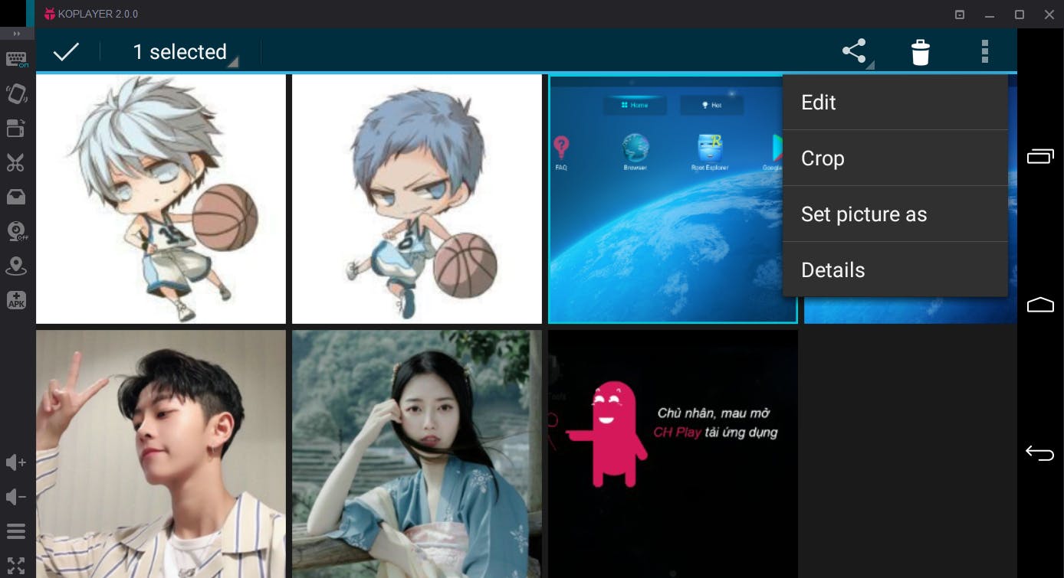Viewport: 1064px width, 578px height.
Task: Minimize the KOPLAYER window
Action: (x=990, y=15)
